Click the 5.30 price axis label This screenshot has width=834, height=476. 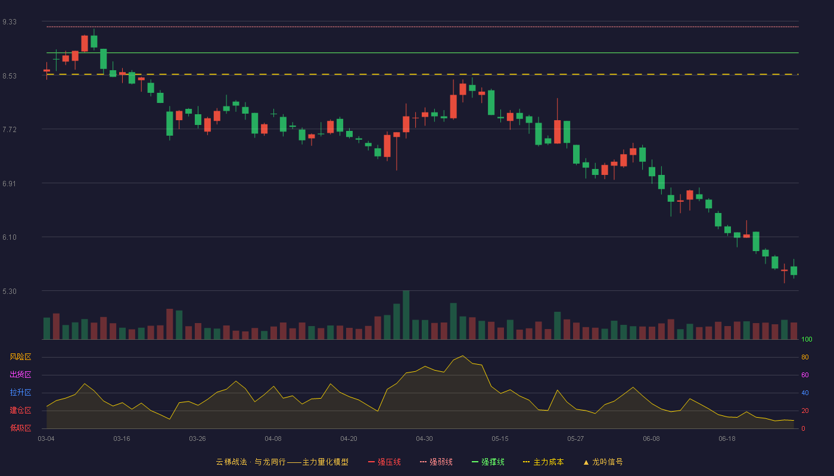[x=10, y=292]
